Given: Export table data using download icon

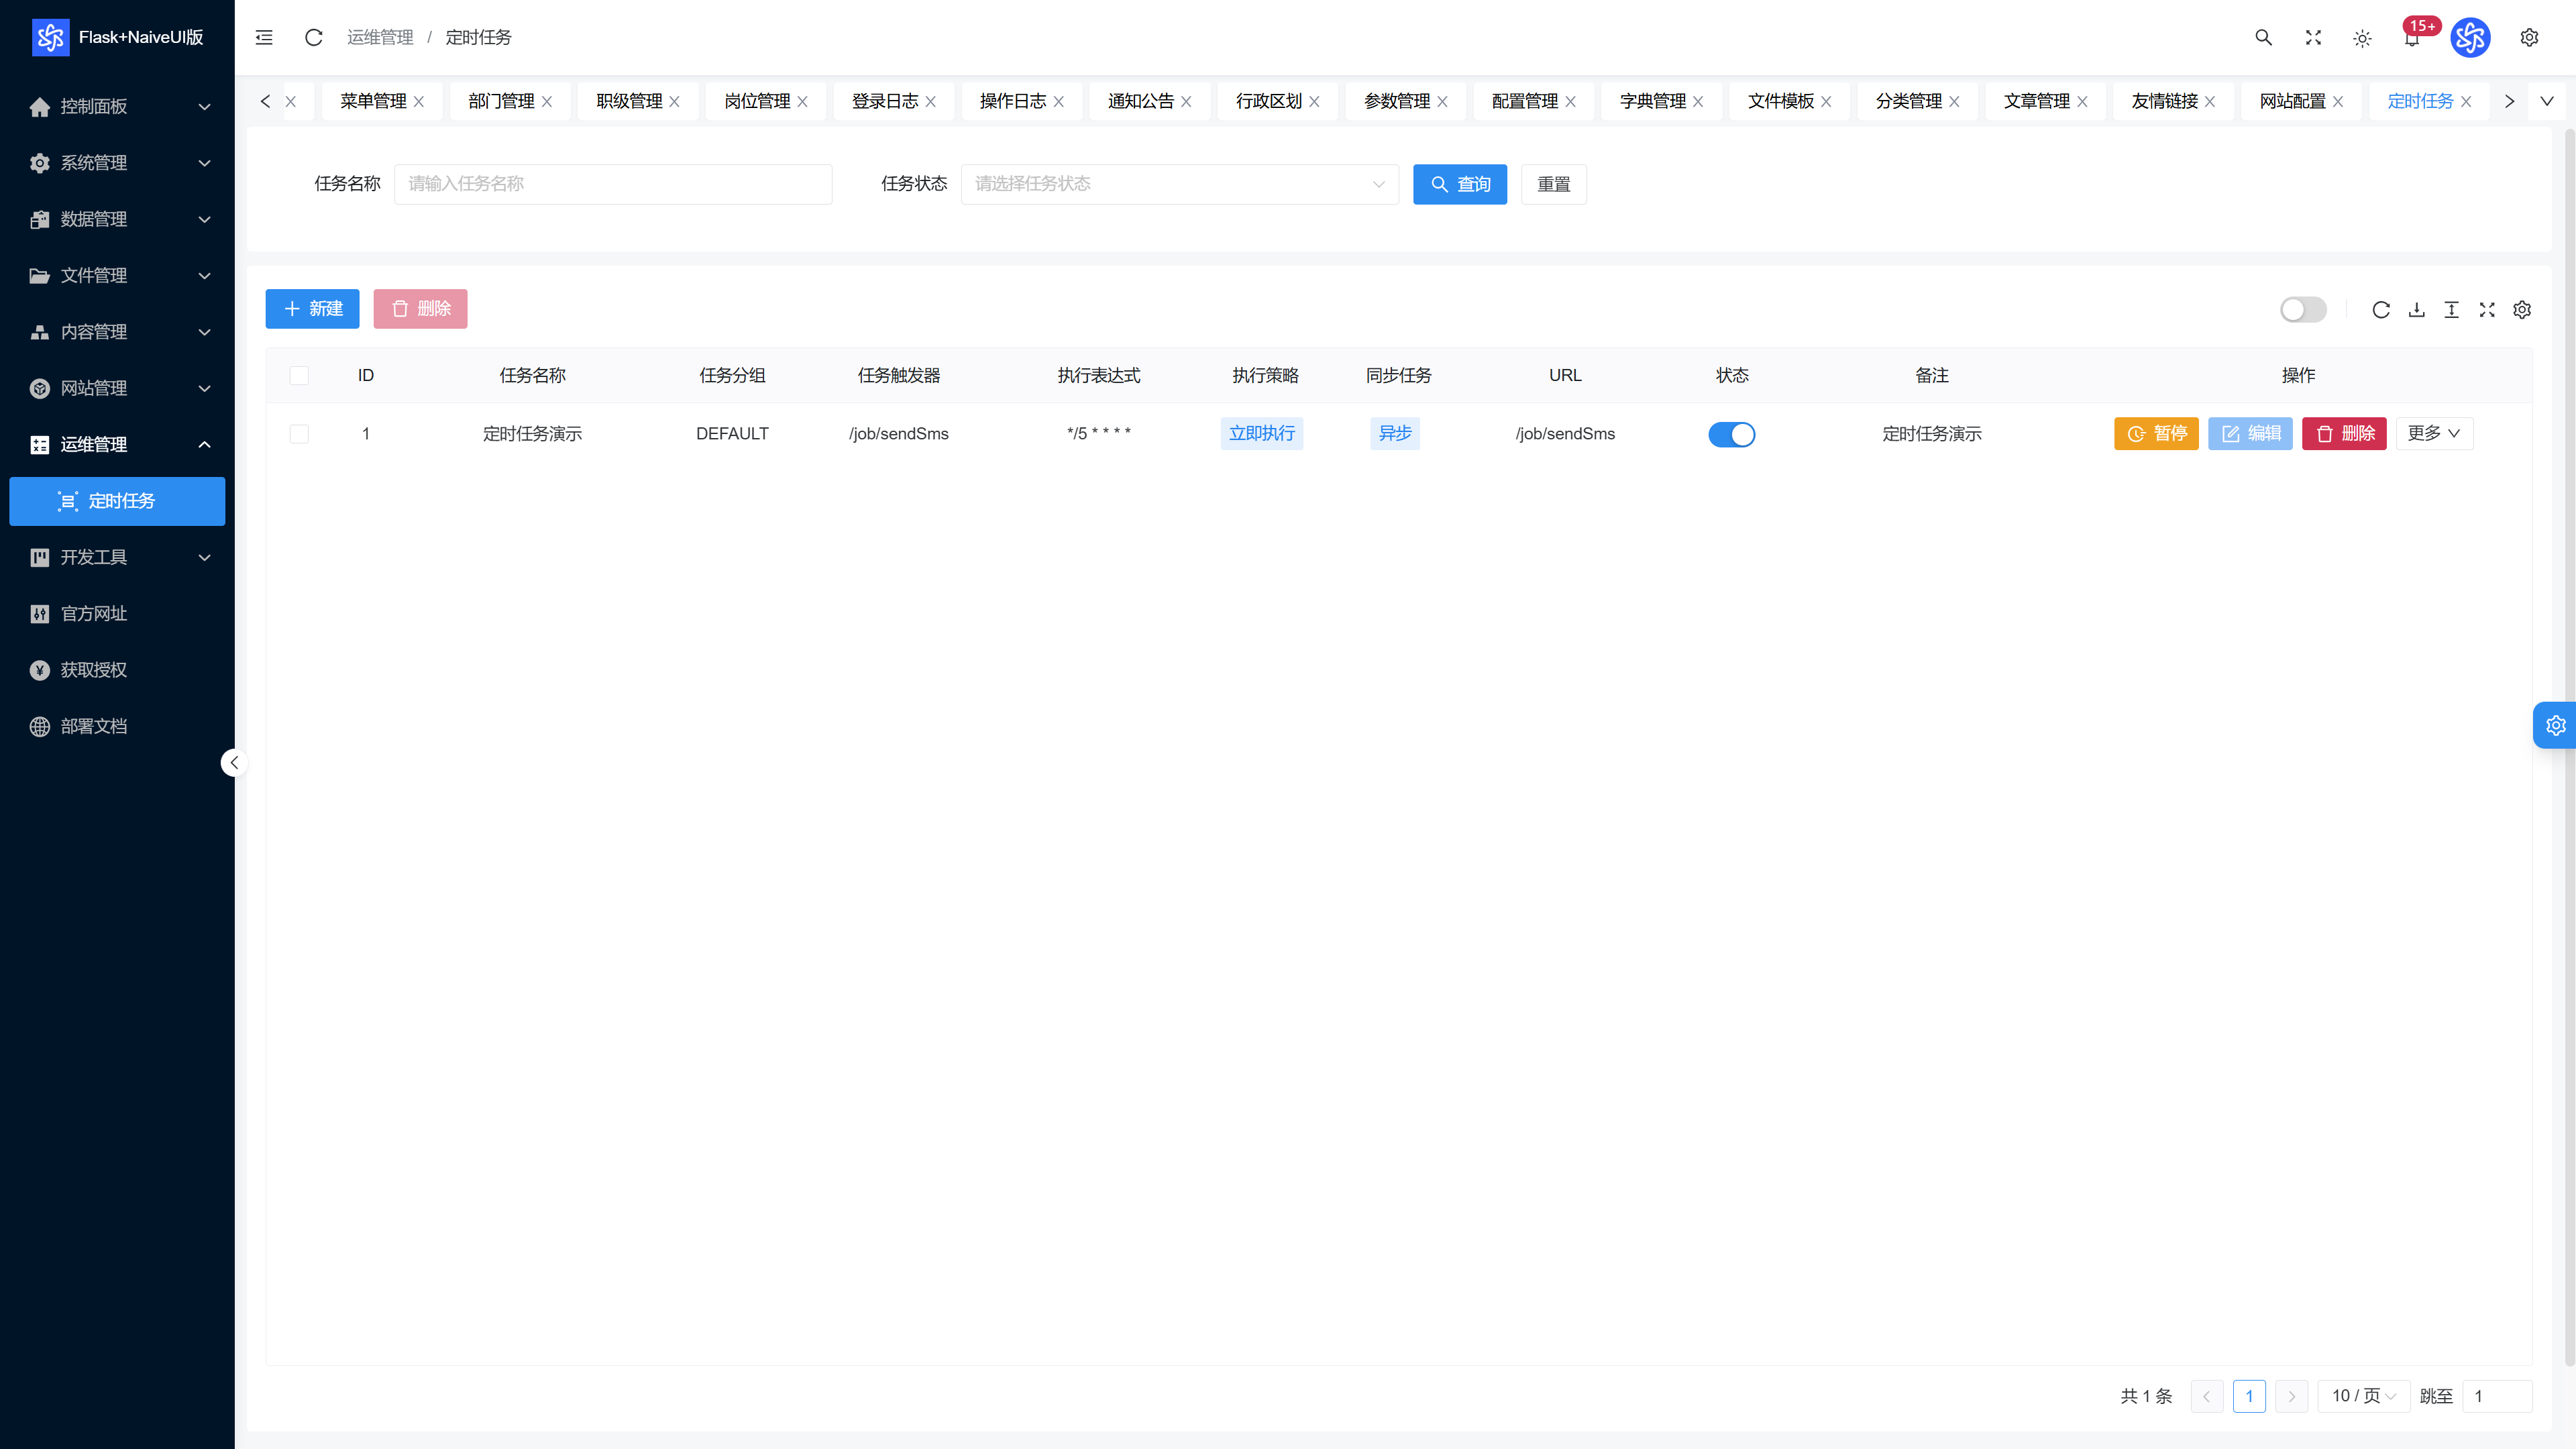Looking at the screenshot, I should coord(2416,310).
